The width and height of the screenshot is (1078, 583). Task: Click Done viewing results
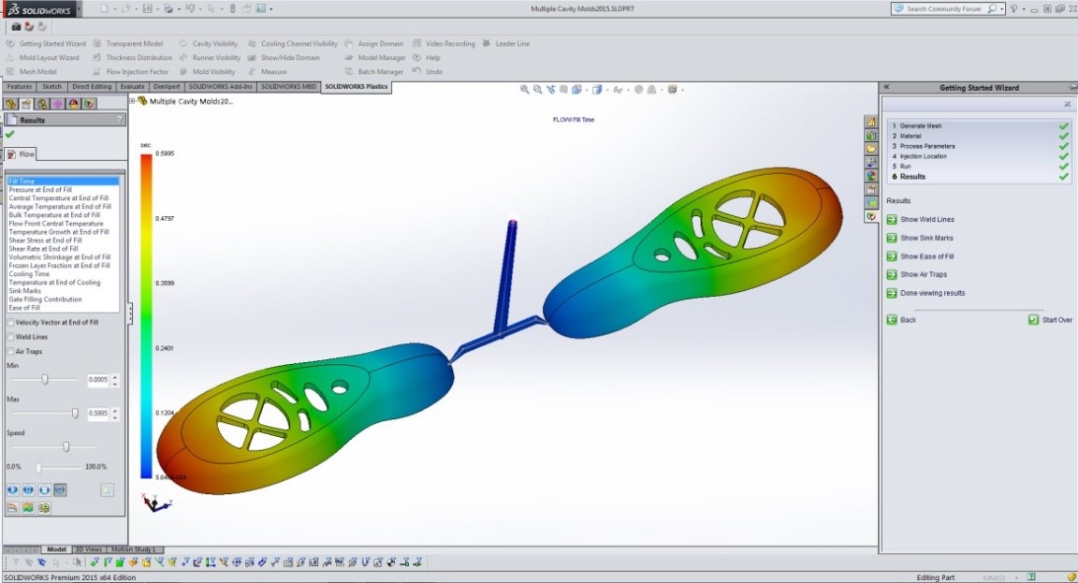(x=926, y=293)
